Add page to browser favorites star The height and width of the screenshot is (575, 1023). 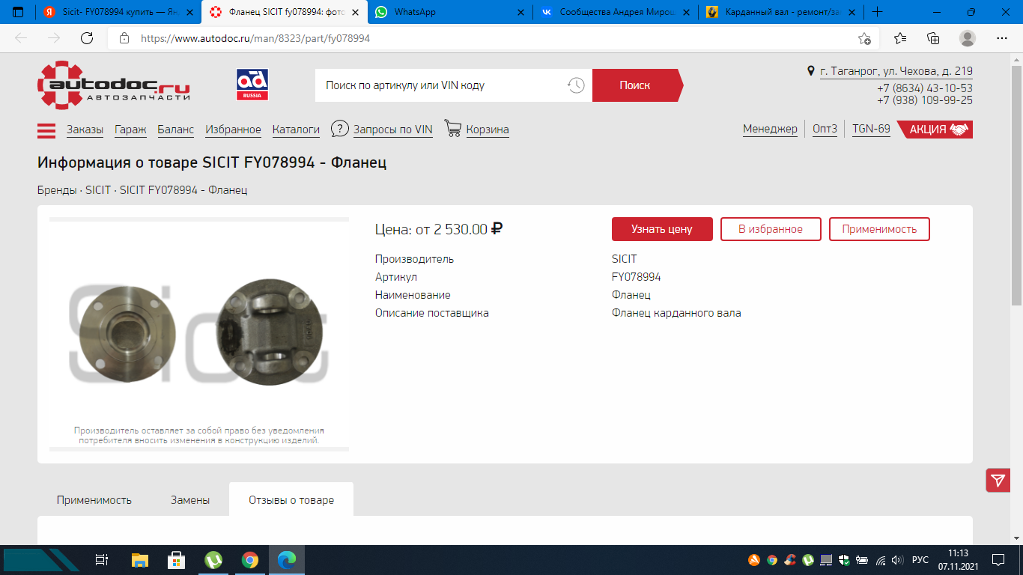864,38
